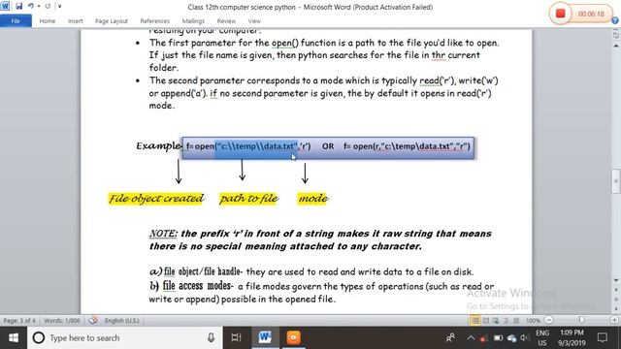Screen dimensions: 621x349
Task: Open the File tab
Action: coord(16,21)
